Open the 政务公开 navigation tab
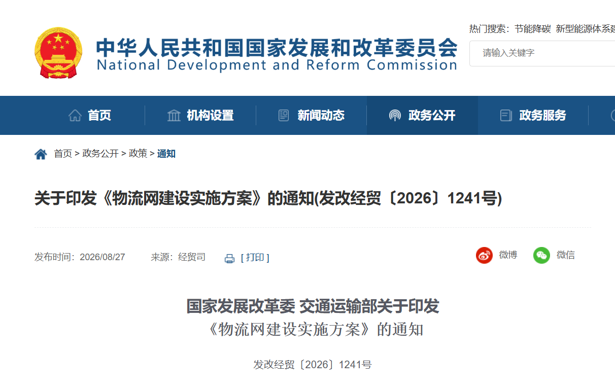 pos(422,116)
